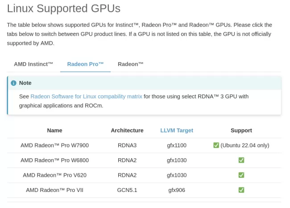
Task: Click 'gfx1030' in the Pro W6800 row
Action: pyautogui.click(x=177, y=160)
